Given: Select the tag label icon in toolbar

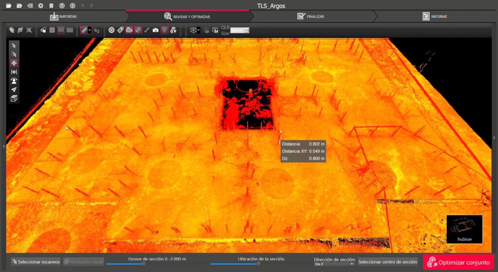Looking at the screenshot, I should point(120,30).
